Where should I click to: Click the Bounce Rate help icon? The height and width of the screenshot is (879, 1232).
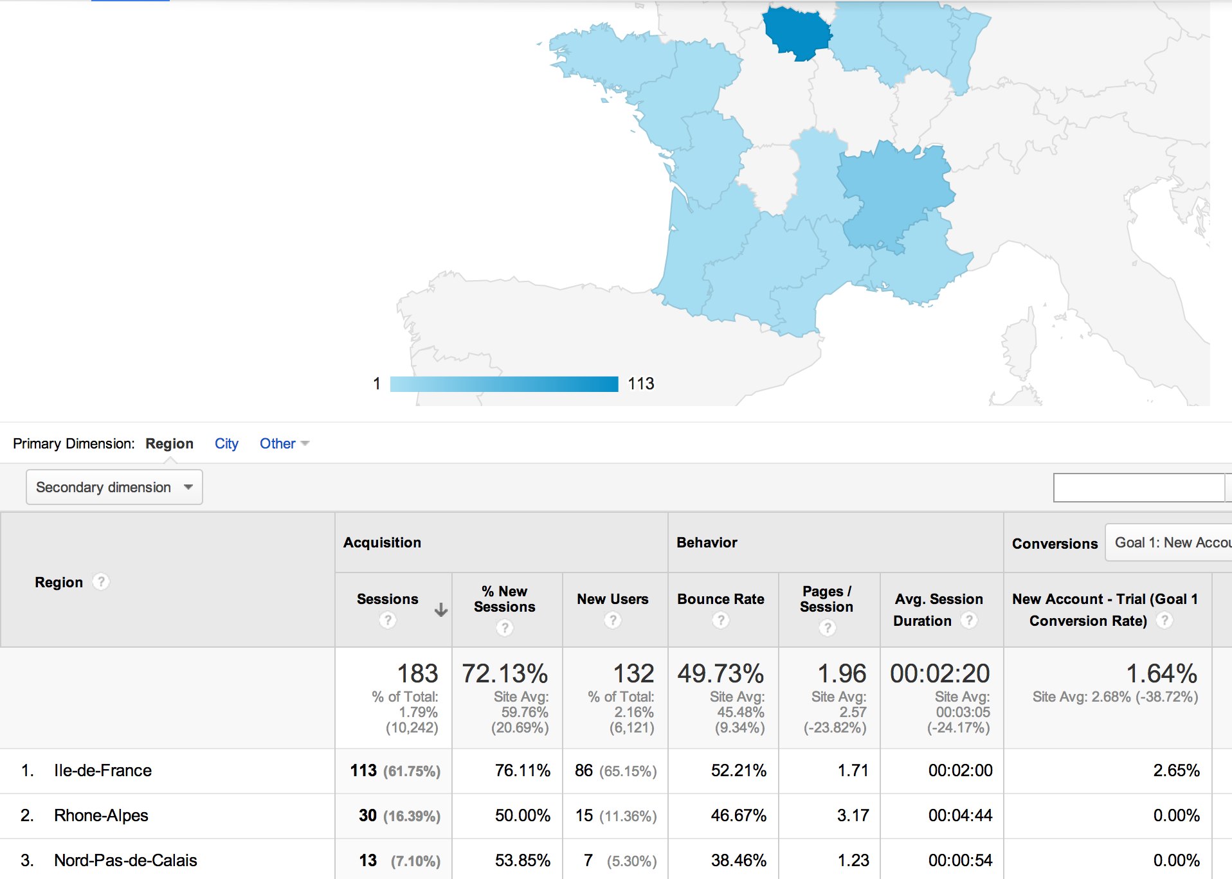(721, 620)
